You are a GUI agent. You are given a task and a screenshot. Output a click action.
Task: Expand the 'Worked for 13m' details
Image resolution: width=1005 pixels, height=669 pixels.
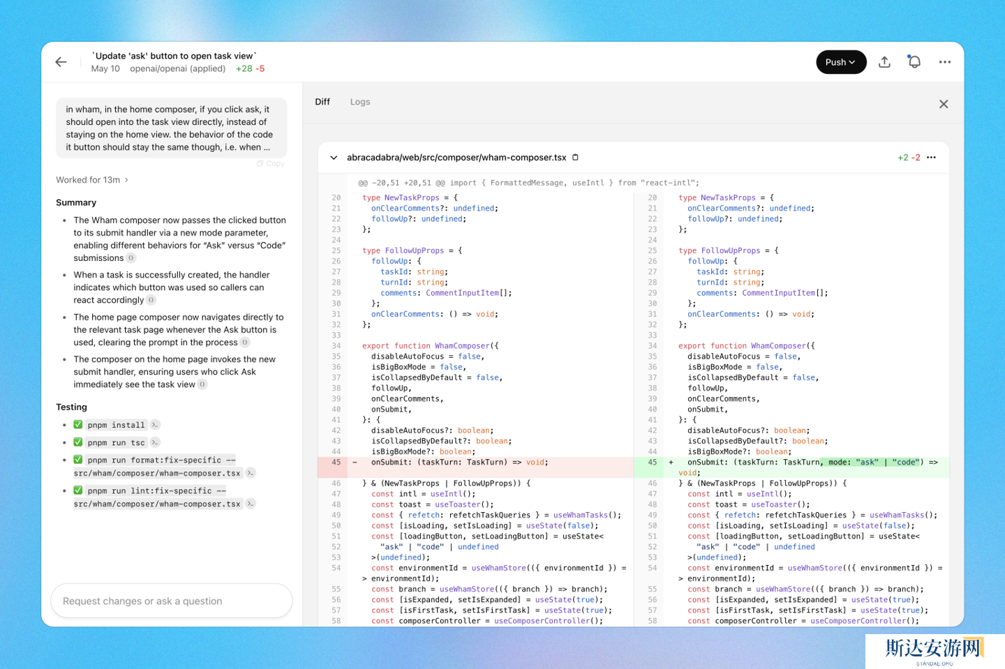[92, 180]
